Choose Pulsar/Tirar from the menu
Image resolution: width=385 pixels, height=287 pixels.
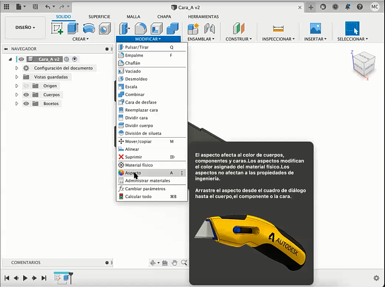click(x=152, y=47)
